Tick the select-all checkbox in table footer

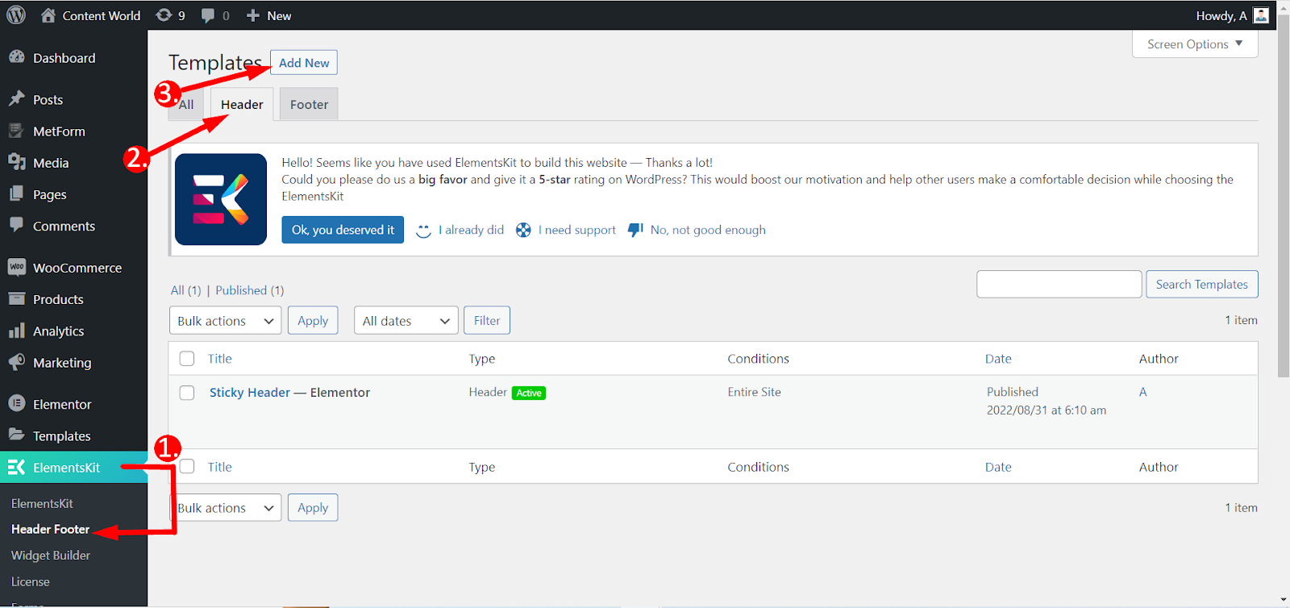tap(187, 467)
